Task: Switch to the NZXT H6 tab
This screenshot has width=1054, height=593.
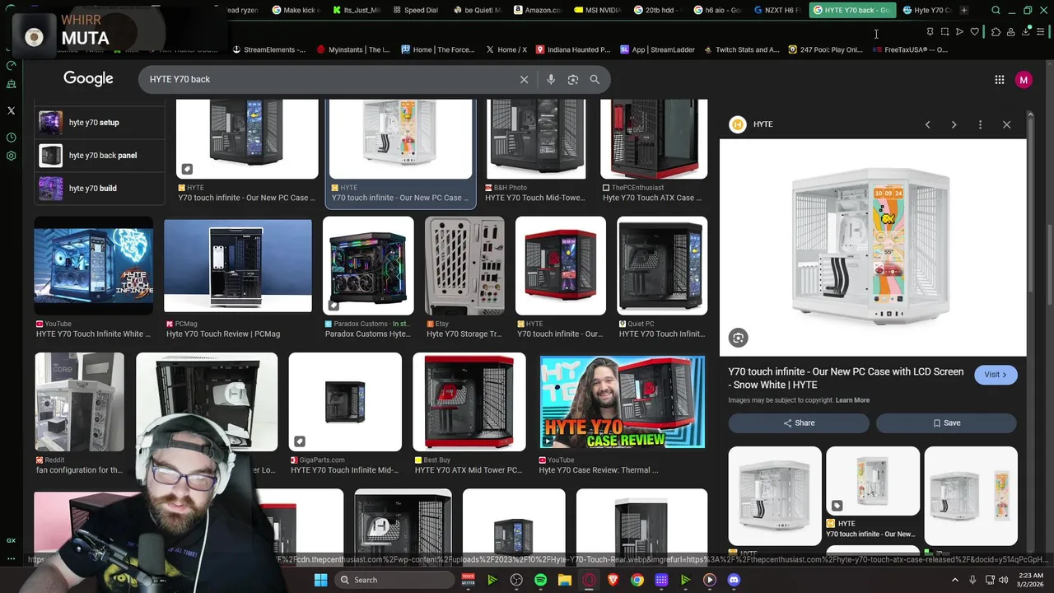Action: coord(778,10)
